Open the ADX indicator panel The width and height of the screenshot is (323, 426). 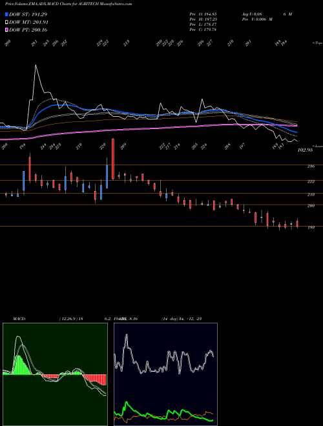[x=165, y=374]
